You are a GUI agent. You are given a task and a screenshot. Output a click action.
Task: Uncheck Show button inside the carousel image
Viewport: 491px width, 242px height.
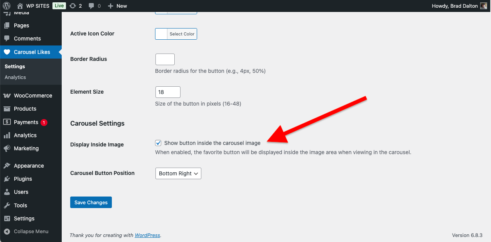pos(158,143)
